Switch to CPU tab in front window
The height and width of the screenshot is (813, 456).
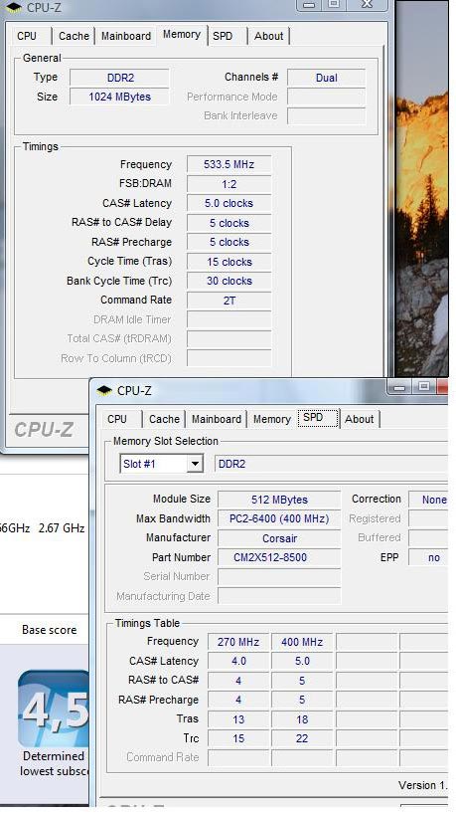pos(117,419)
